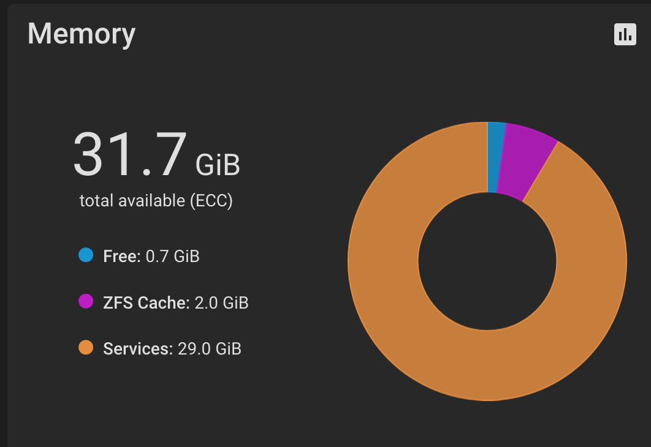The height and width of the screenshot is (447, 651).
Task: Click the blue Free legend dot
Action: [x=86, y=255]
